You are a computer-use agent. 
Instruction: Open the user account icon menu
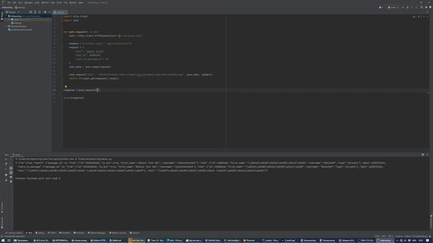[381, 7]
